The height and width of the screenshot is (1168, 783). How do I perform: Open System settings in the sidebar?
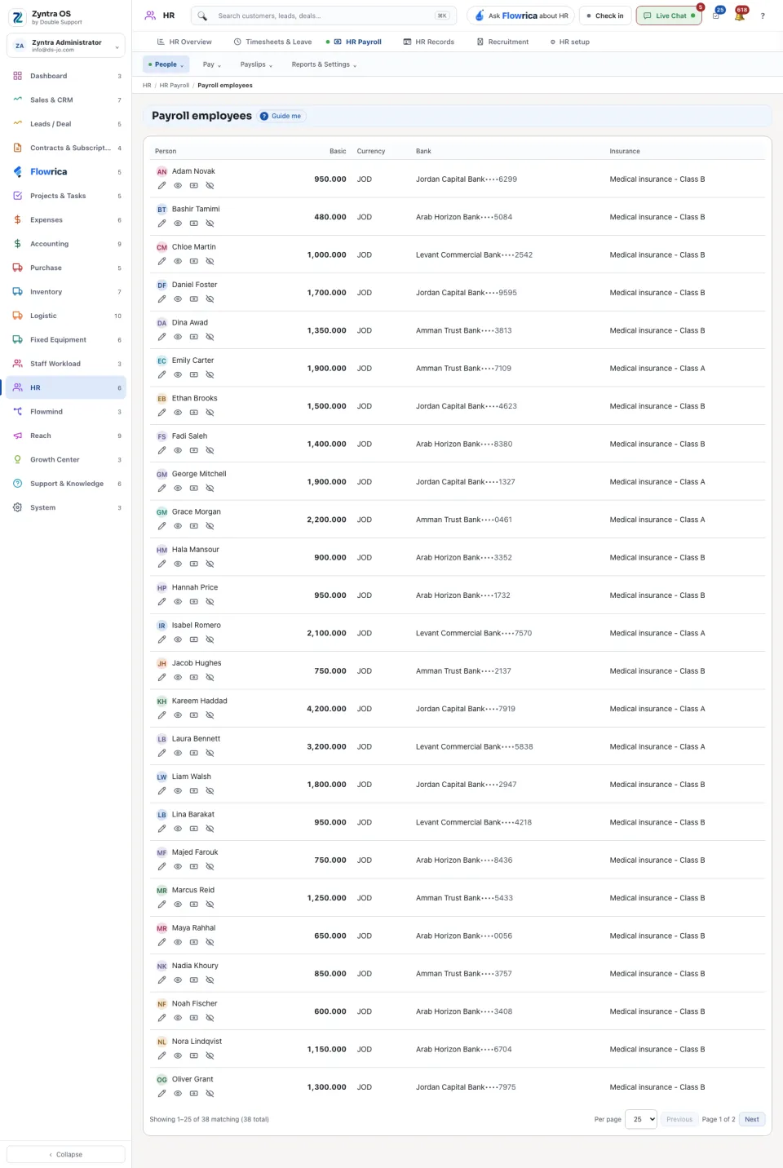point(66,508)
